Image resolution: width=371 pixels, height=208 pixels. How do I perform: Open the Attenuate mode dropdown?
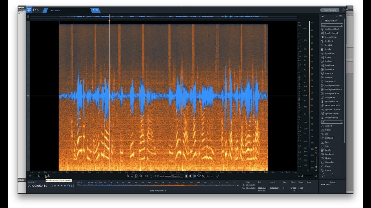pyautogui.click(x=177, y=176)
